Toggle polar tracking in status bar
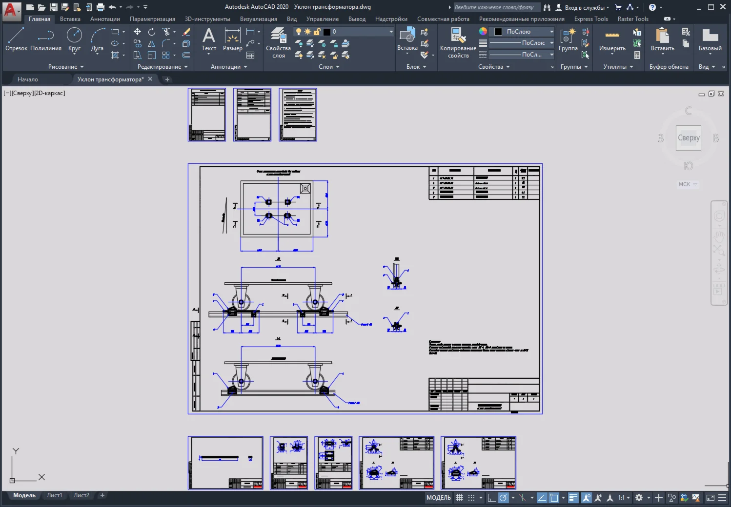Image resolution: width=731 pixels, height=507 pixels. click(x=504, y=498)
